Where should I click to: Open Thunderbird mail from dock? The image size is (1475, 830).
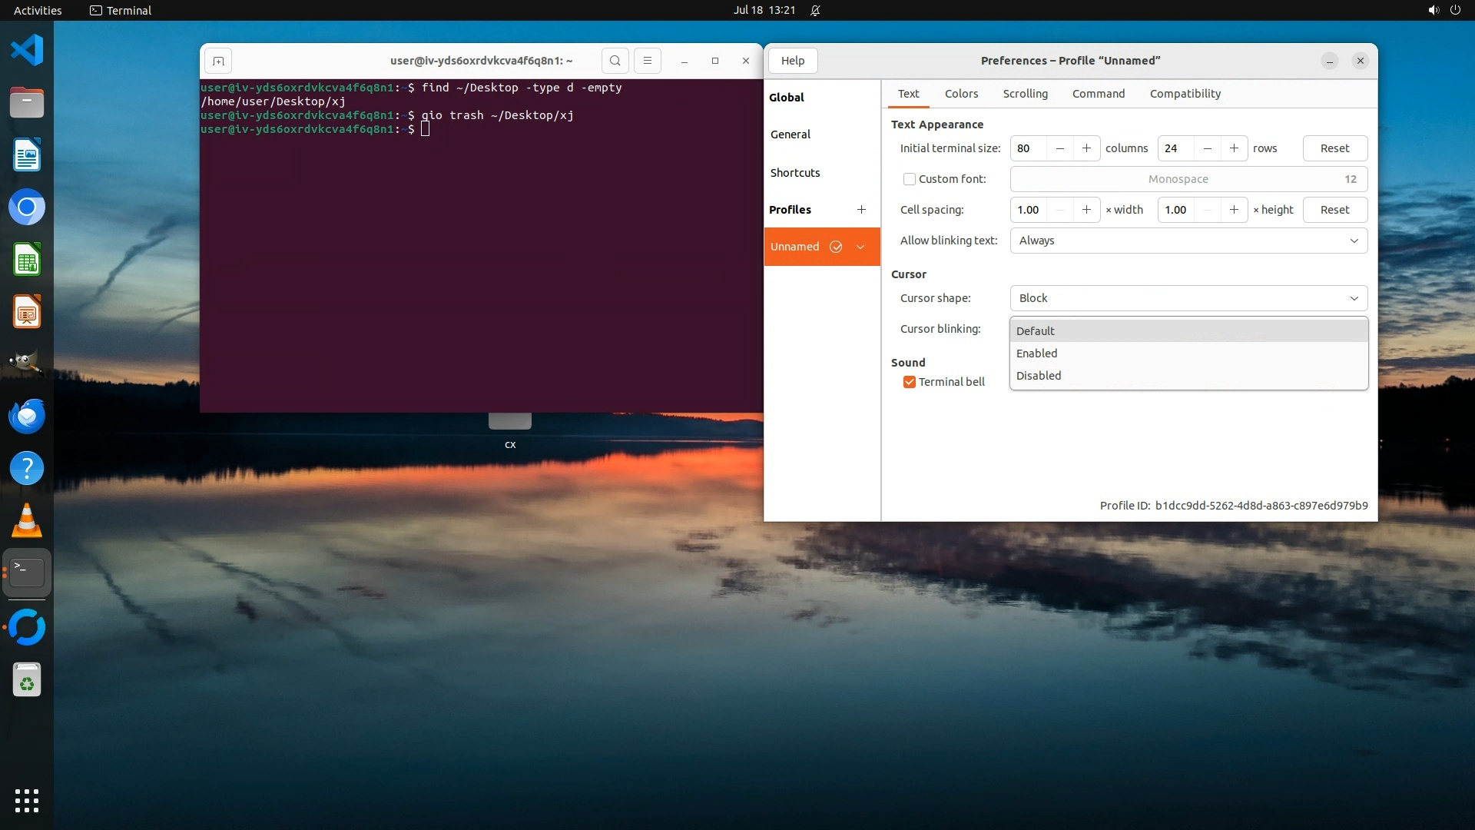click(27, 417)
